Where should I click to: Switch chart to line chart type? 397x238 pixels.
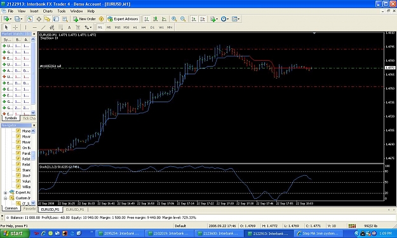click(164, 19)
